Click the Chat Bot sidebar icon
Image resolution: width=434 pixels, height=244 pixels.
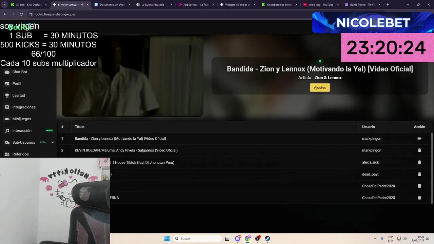click(x=7, y=72)
